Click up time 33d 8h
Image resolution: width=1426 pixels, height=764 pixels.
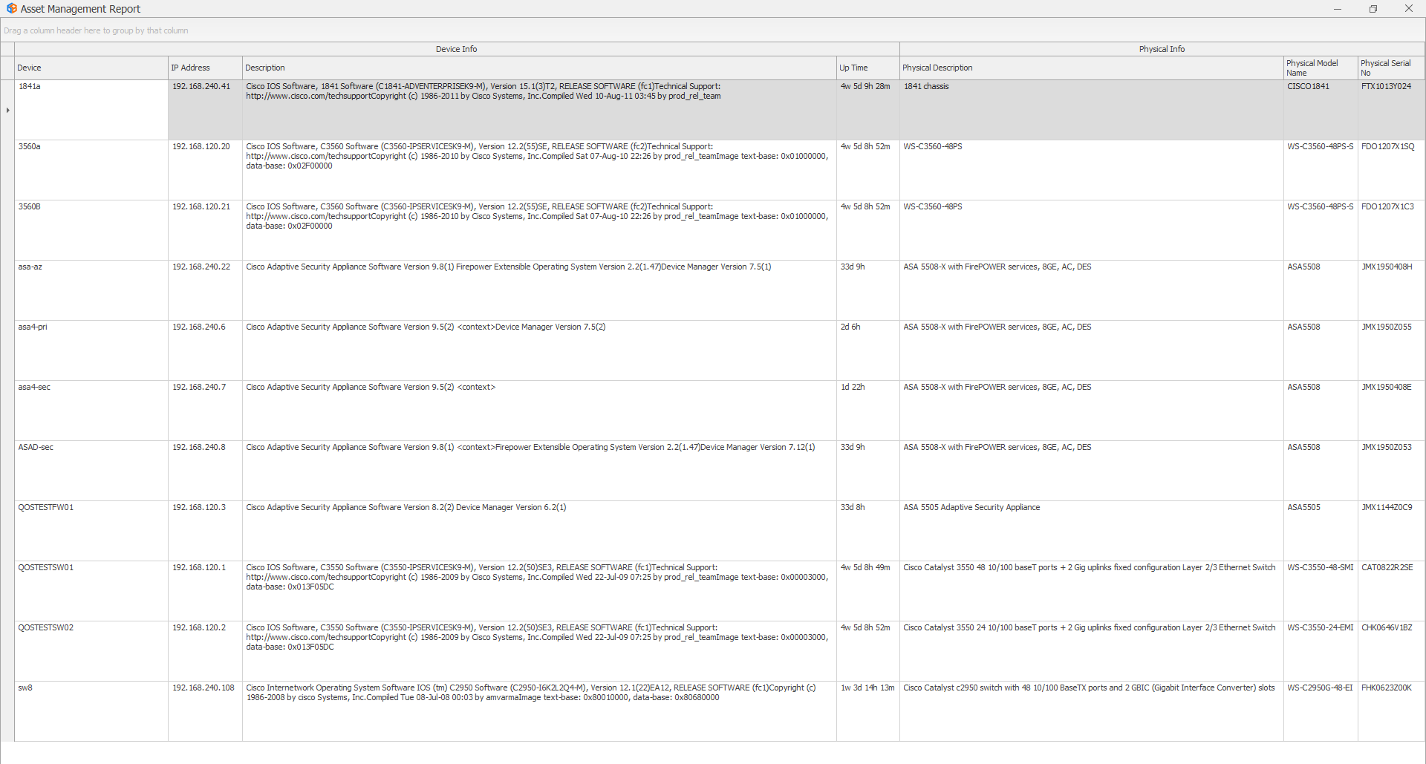(868, 531)
